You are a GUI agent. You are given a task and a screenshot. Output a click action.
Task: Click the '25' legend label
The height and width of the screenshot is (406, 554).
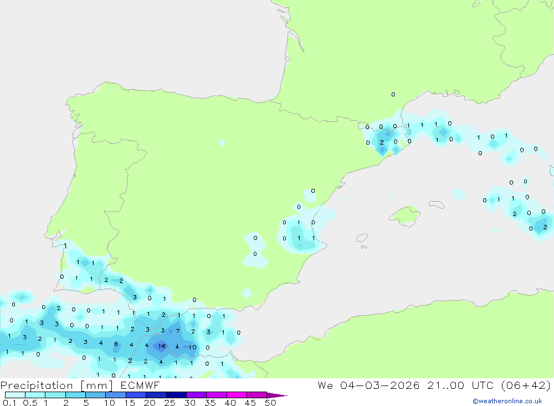tap(170, 403)
